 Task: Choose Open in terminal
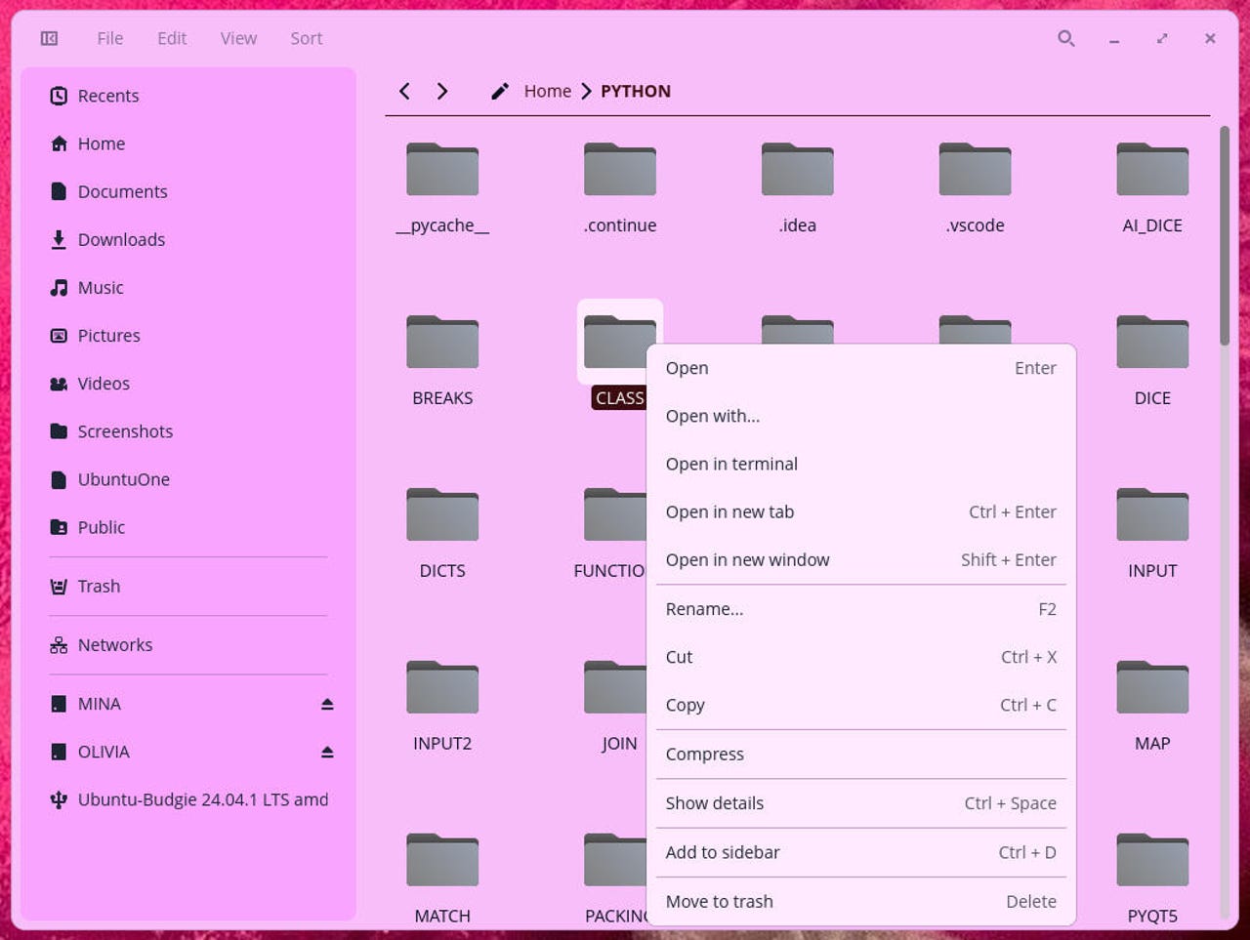click(731, 464)
